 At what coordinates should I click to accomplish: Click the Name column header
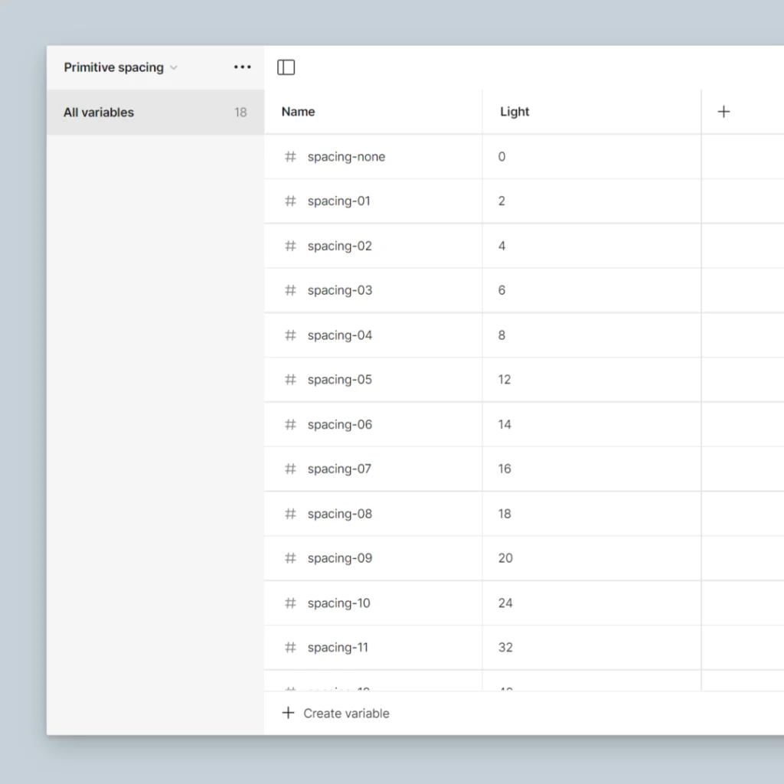coord(299,112)
